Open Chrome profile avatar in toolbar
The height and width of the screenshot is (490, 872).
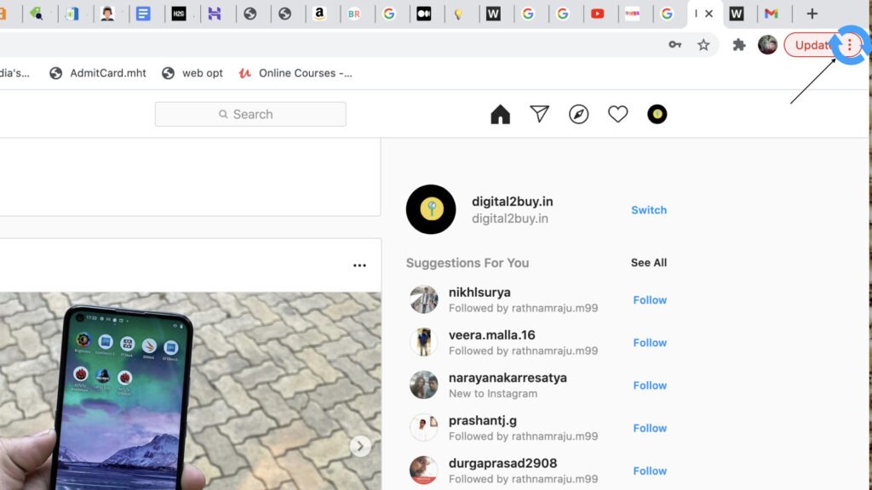point(767,45)
